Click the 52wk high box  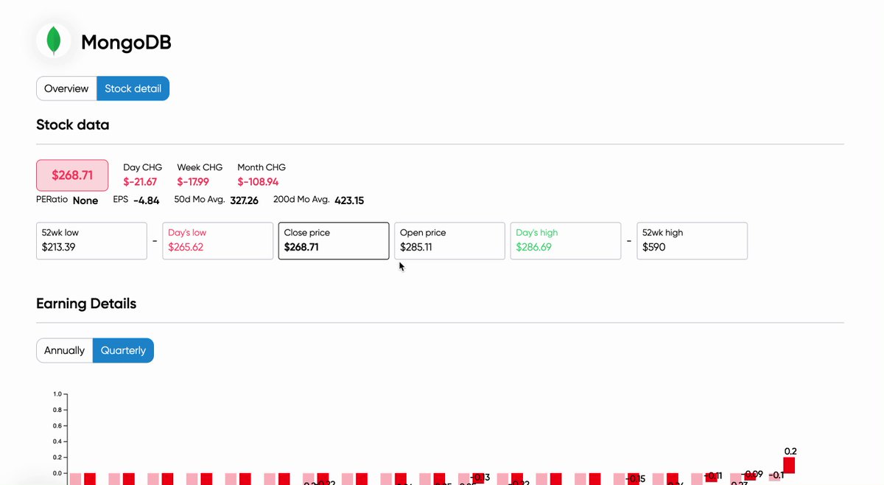[692, 240]
